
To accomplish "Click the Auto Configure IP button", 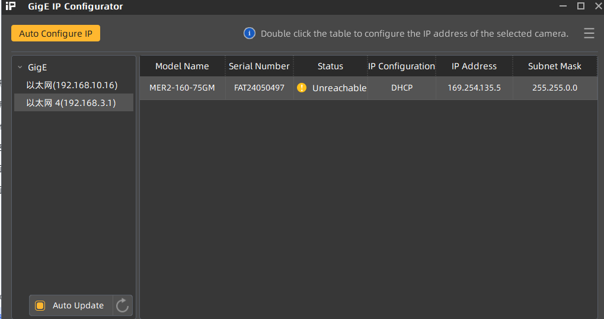I will 56,34.
